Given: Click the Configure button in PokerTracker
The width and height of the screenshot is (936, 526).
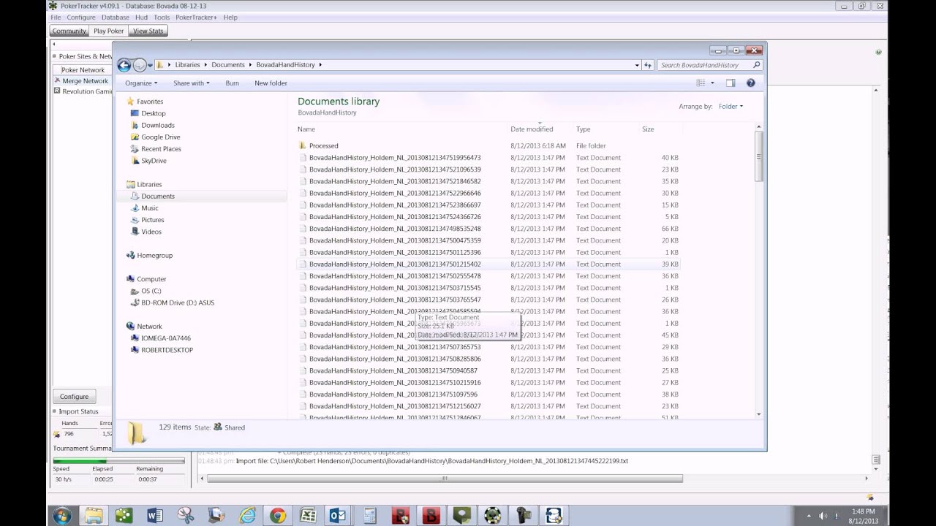Looking at the screenshot, I should (x=74, y=396).
